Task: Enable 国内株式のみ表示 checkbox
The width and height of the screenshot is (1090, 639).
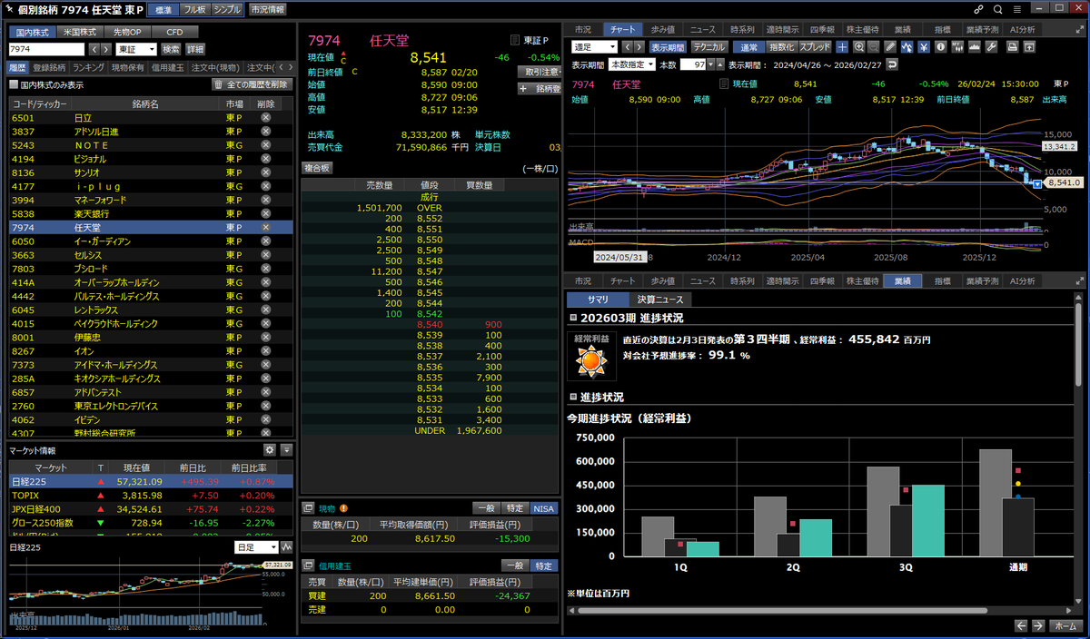Action: coord(13,84)
